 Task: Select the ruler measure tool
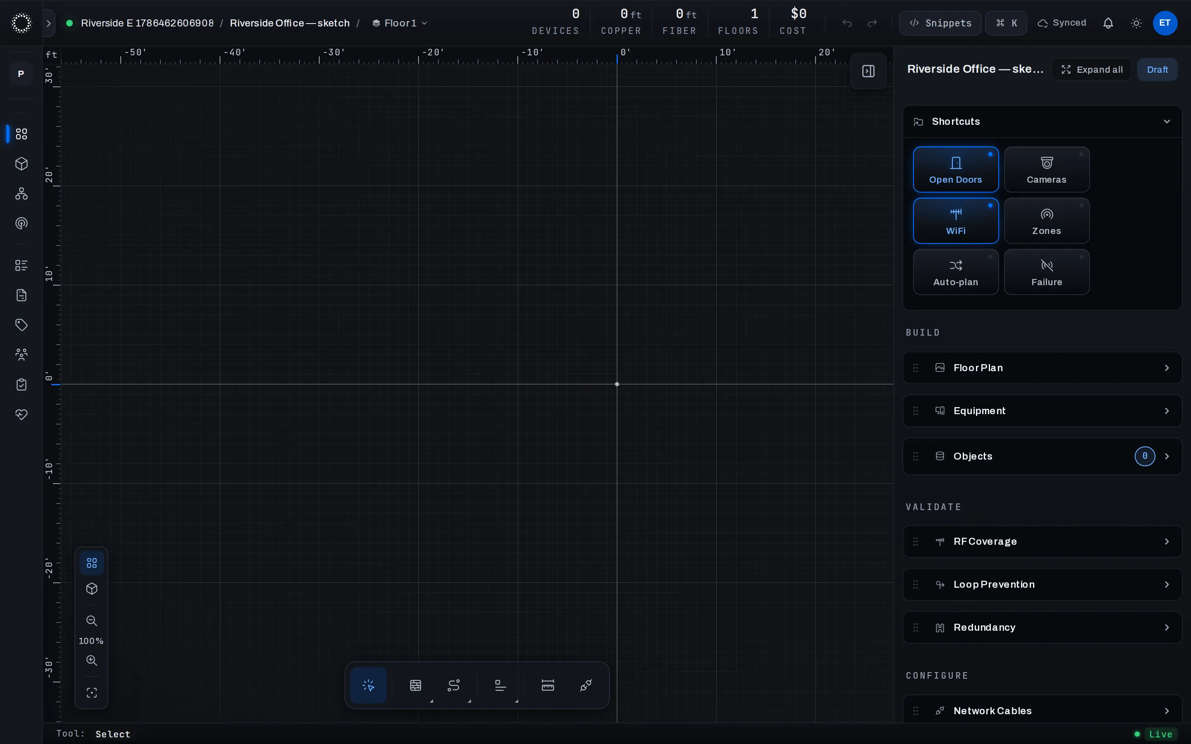548,685
